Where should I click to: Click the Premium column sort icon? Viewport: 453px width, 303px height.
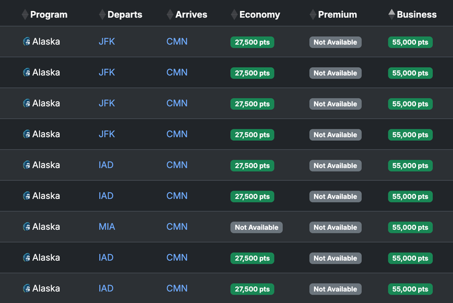tap(313, 14)
